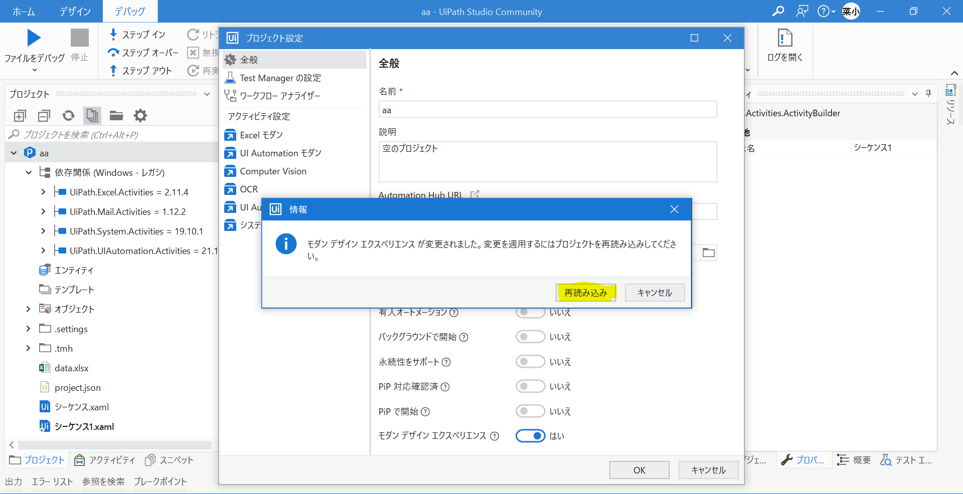This screenshot has width=963, height=494.
Task: Open the log via ログを開く icon
Action: (x=784, y=38)
